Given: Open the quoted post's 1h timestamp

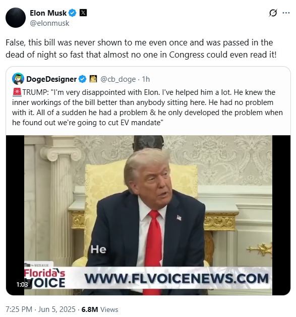Looking at the screenshot, I should point(146,79).
